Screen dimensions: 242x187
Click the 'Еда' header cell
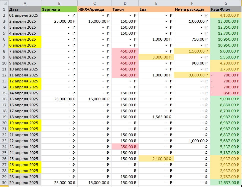tap(156, 9)
